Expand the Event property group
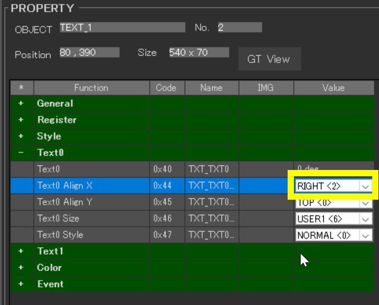This screenshot has width=379, height=305. (21, 284)
